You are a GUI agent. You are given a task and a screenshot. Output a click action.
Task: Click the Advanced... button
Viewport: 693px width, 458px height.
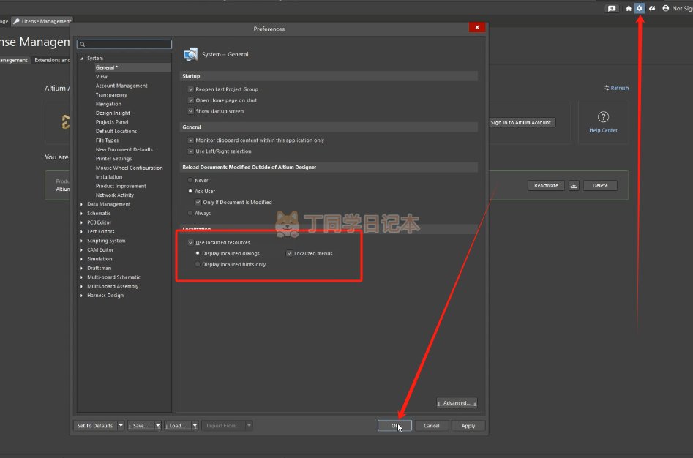[x=457, y=402]
